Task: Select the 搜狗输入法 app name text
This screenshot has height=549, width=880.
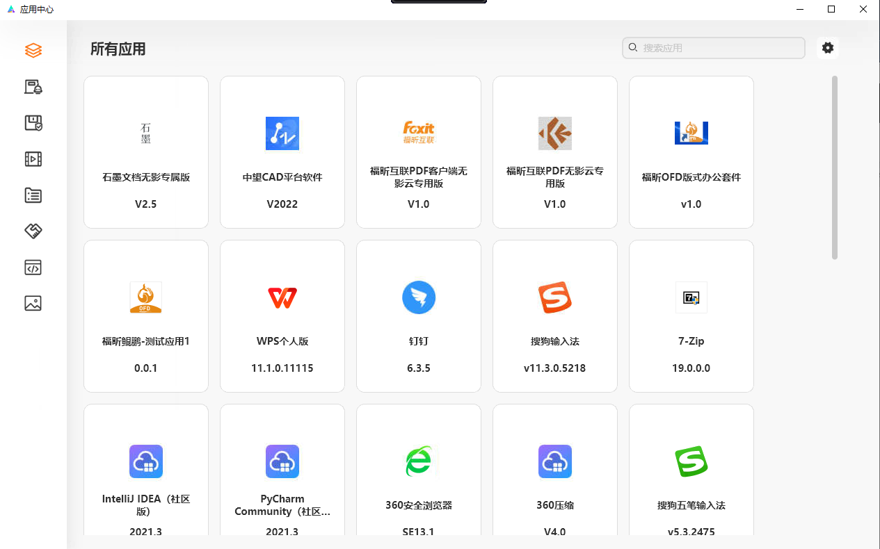Action: pyautogui.click(x=555, y=341)
